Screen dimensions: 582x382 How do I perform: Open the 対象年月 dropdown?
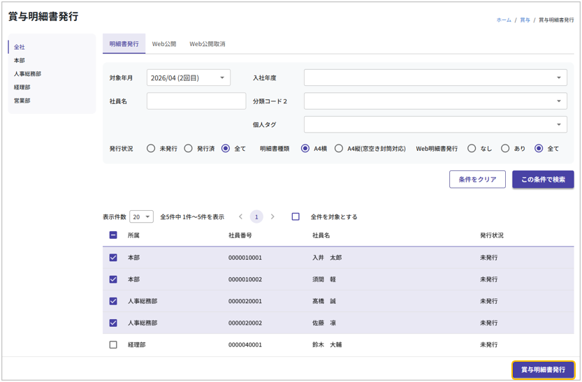(x=189, y=78)
